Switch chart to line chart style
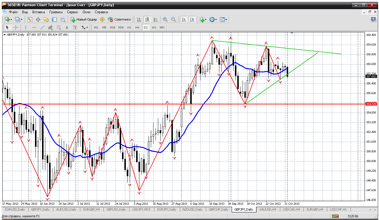The width and height of the screenshot is (379, 220). click(x=156, y=19)
